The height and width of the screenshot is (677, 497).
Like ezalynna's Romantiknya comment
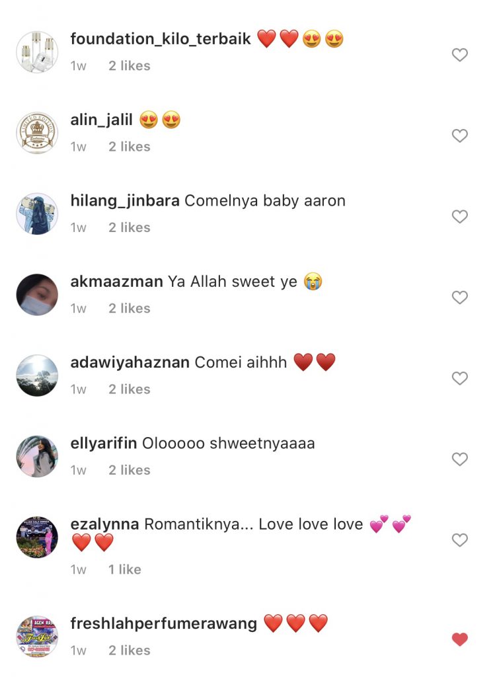tap(459, 539)
